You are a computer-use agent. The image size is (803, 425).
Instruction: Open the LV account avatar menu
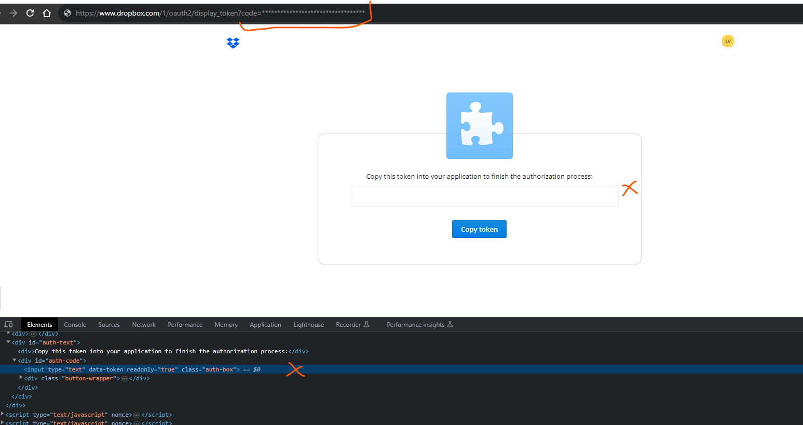[728, 42]
